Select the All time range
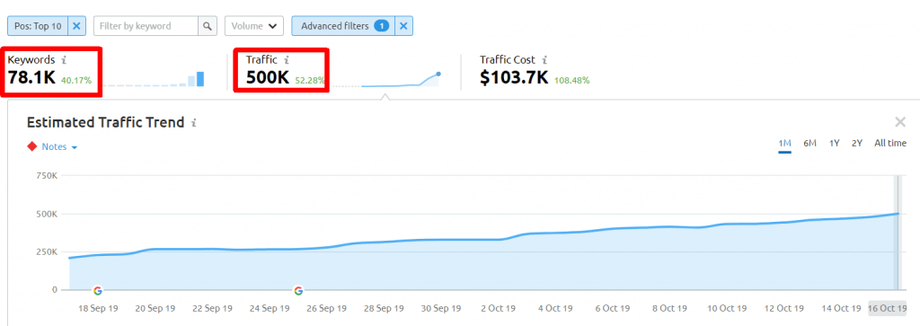The image size is (920, 326). (890, 143)
